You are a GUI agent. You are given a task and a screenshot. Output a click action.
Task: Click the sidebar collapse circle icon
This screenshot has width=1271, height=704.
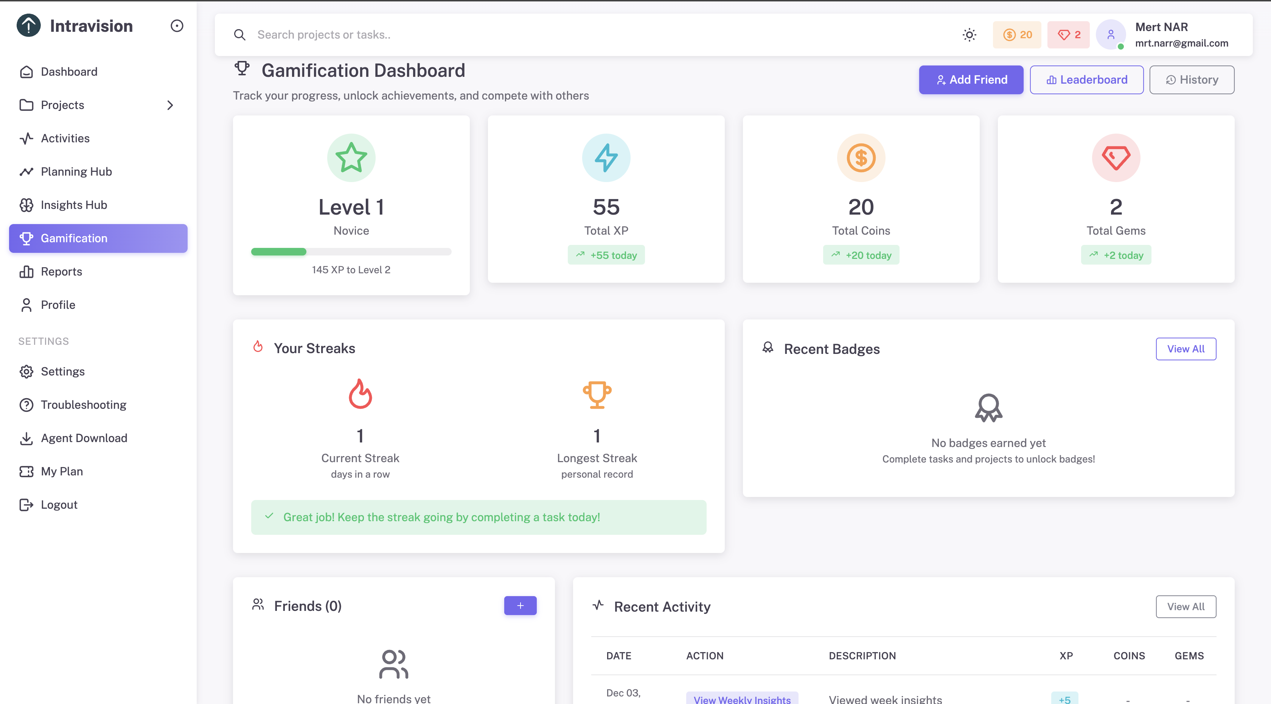coord(177,26)
